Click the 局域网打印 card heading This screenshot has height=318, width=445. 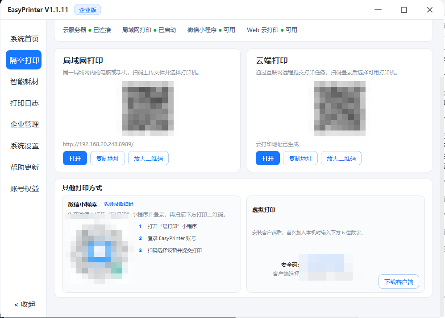tap(83, 61)
